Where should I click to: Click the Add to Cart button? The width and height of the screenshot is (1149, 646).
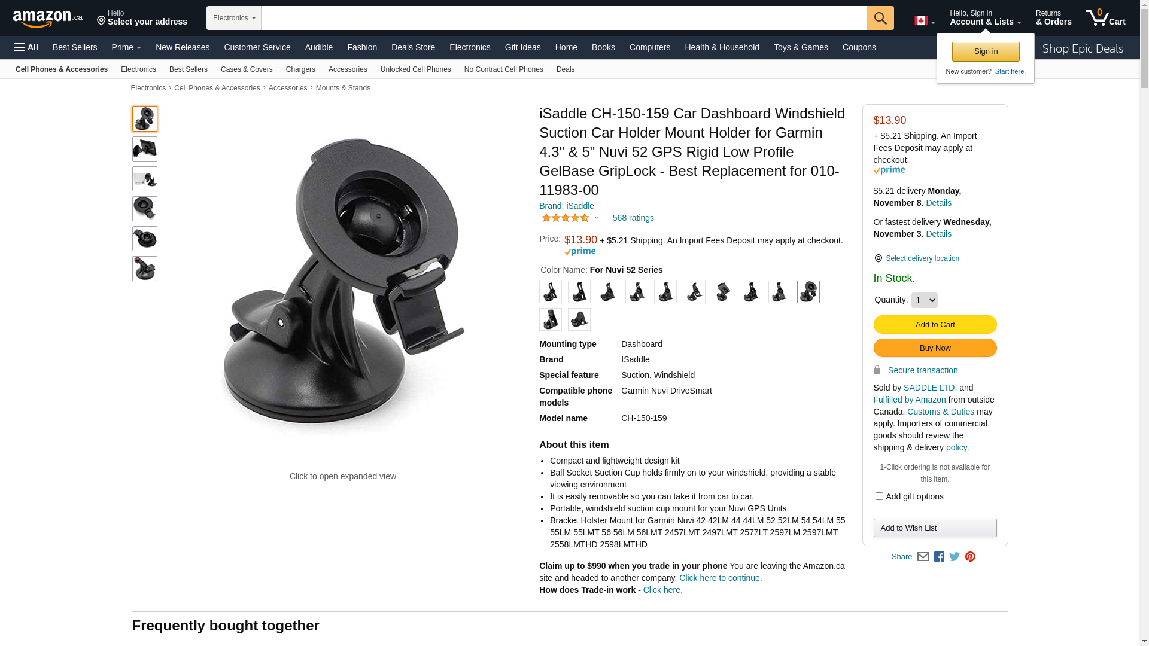pyautogui.click(x=935, y=325)
